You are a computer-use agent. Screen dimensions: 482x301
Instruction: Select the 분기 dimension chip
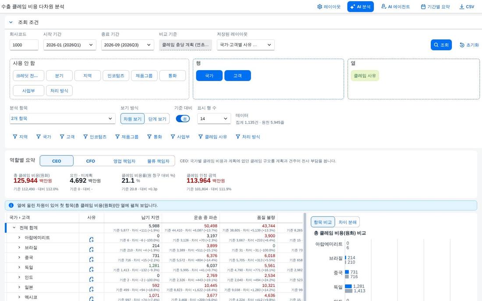59,76
